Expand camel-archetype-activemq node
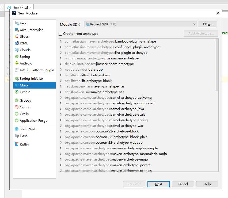The width and height of the screenshot is (228, 198). coord(61,98)
